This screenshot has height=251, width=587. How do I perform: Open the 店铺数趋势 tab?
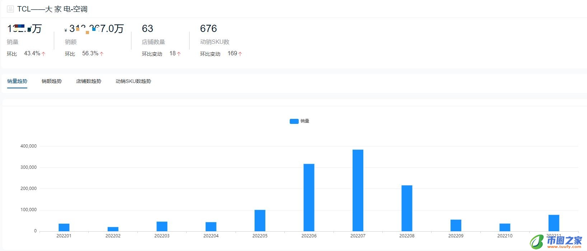click(x=89, y=81)
